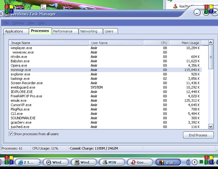Click the Commit Charge status text
Screen dimensions: 218x169
coord(94,148)
